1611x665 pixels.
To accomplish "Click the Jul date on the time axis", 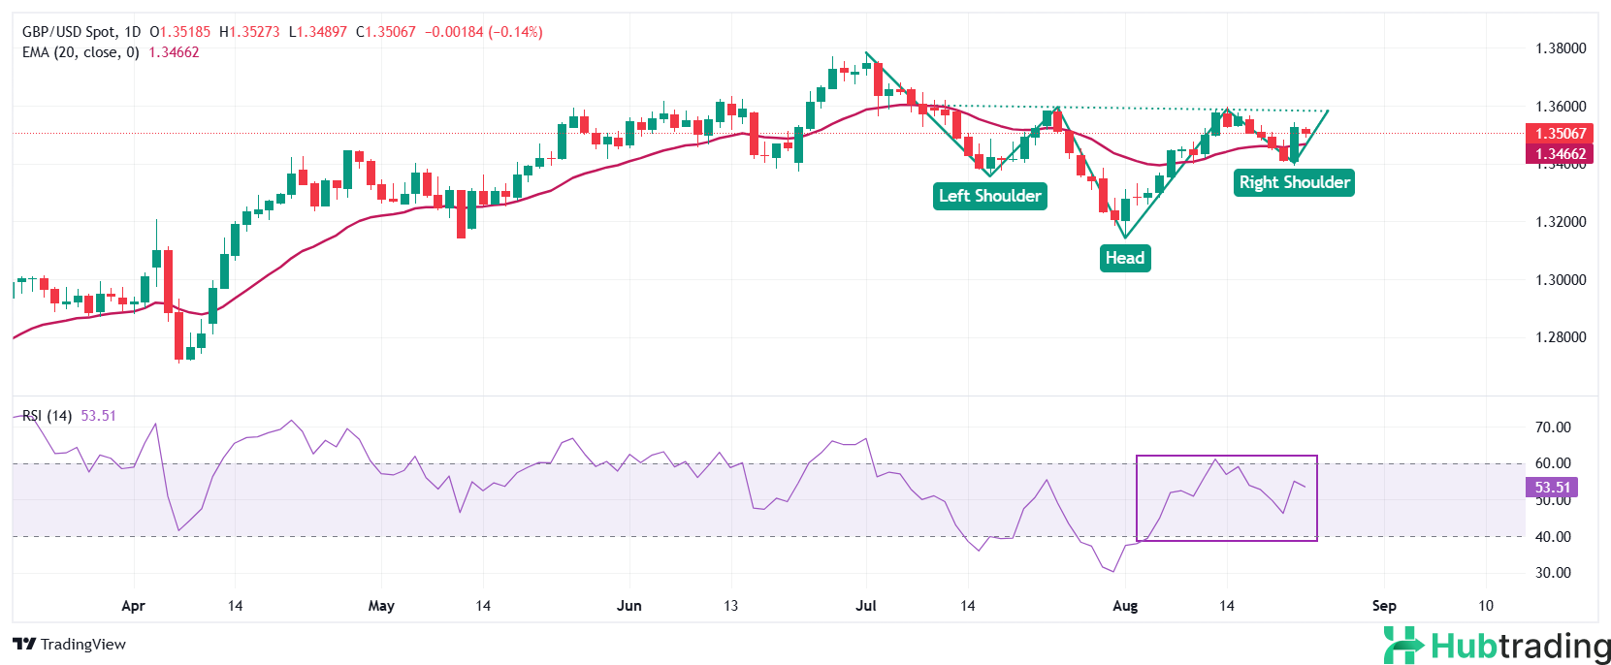I will [865, 606].
